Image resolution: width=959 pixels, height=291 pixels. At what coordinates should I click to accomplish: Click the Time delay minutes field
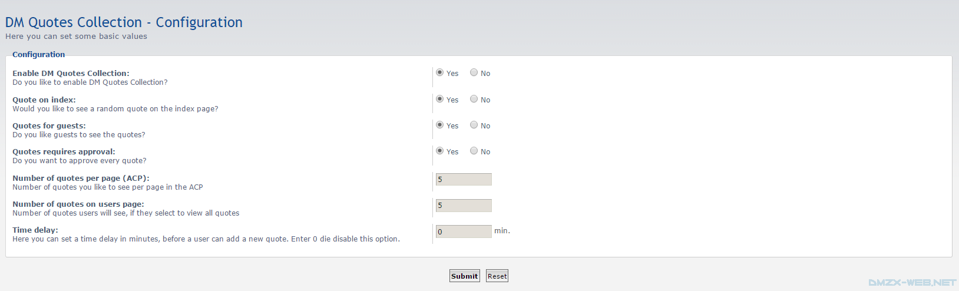[464, 232]
